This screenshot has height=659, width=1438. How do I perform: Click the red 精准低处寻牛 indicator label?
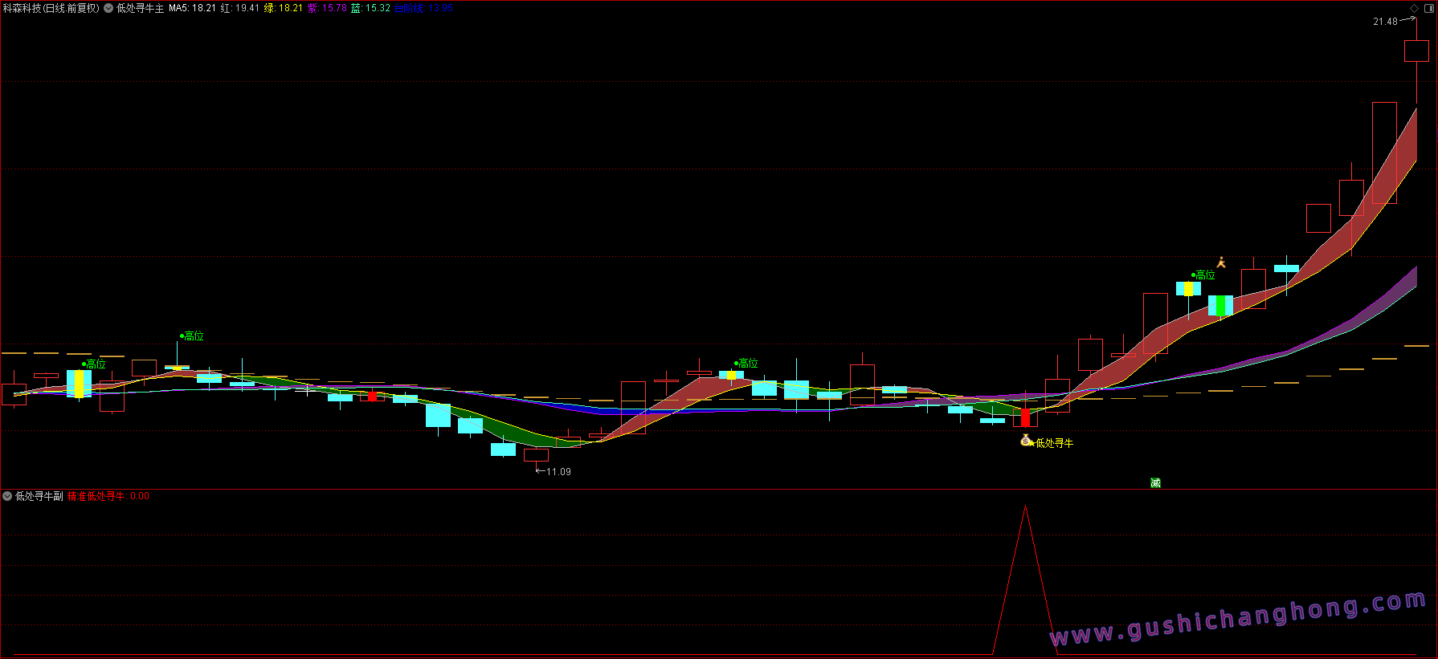(96, 496)
